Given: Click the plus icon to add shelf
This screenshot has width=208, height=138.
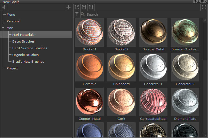Looking at the screenshot, I should (68, 8).
